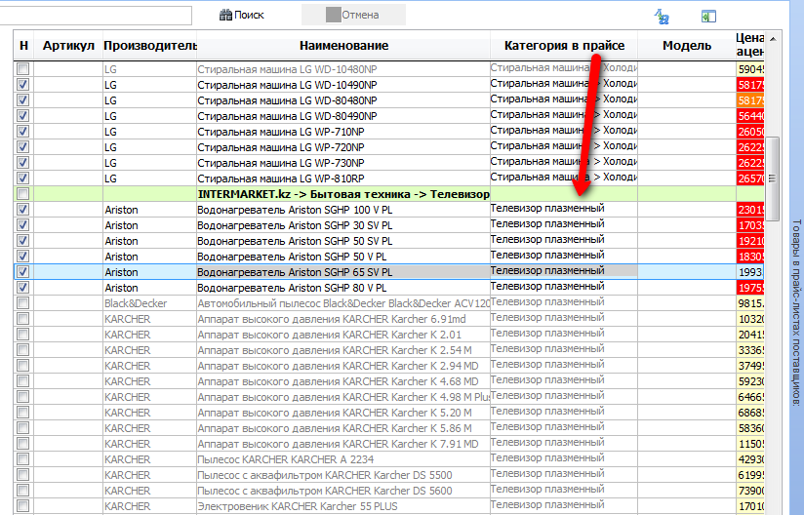Click the orange price cell for LG WD-80480NP
This screenshot has width=804, height=515.
coord(750,100)
